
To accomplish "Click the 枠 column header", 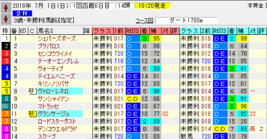I will [x=6, y=31].
